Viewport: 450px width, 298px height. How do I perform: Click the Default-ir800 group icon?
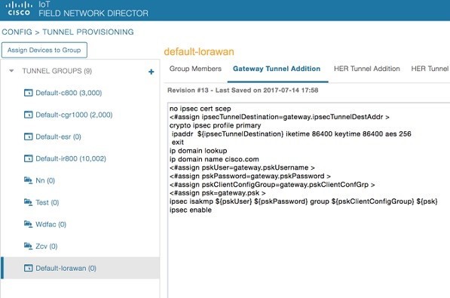(28, 158)
